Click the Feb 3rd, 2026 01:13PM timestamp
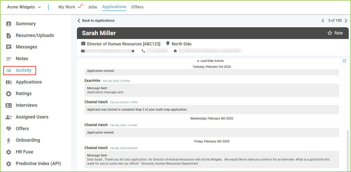 pos(124,102)
